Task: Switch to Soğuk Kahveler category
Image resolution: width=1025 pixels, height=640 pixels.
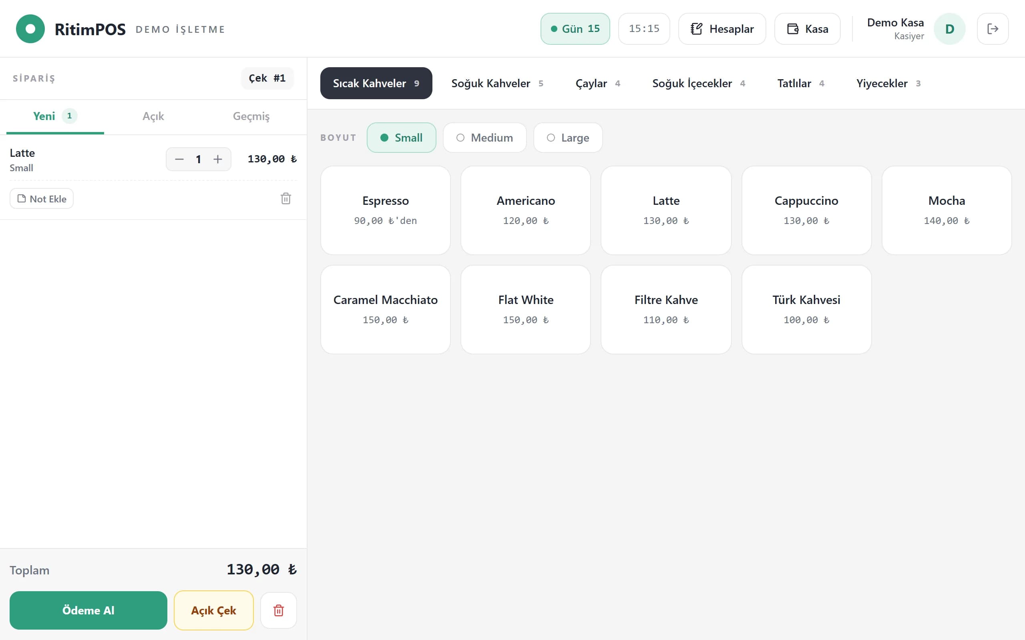Action: [x=497, y=83]
